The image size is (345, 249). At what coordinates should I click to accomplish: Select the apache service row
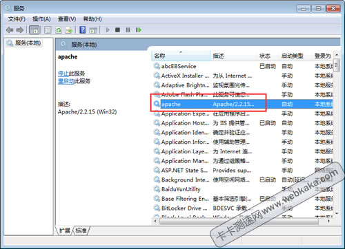tap(243, 104)
